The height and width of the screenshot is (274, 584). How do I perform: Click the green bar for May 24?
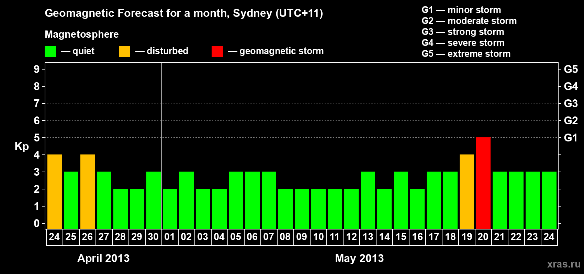coord(549,200)
